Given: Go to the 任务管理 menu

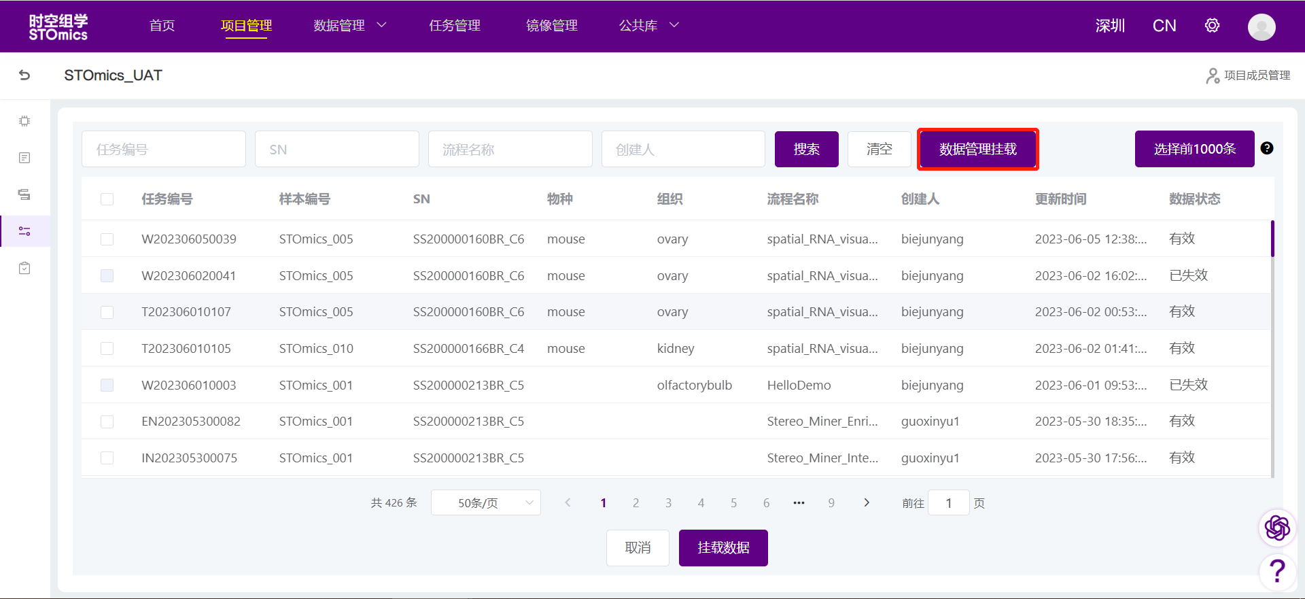Looking at the screenshot, I should click(x=454, y=26).
